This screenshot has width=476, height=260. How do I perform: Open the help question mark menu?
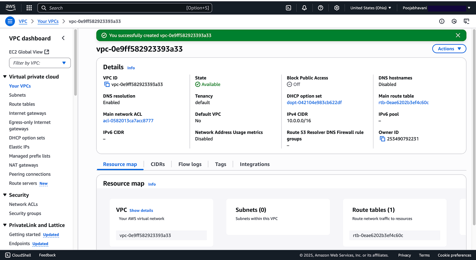[x=320, y=8]
